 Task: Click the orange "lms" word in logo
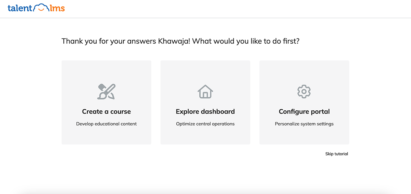coord(57,9)
